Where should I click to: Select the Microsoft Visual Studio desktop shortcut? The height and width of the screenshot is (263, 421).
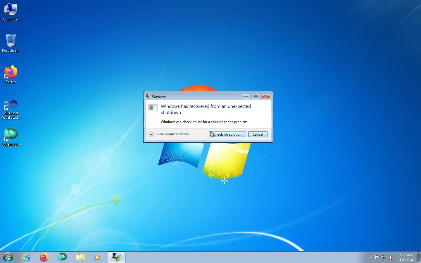(11, 109)
